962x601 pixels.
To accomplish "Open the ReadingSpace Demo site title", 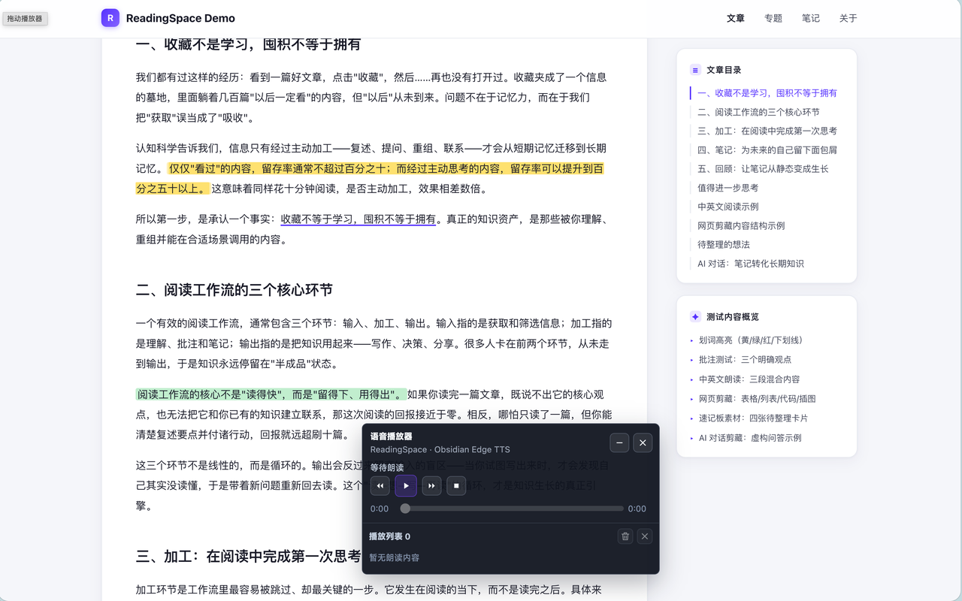I will tap(180, 18).
